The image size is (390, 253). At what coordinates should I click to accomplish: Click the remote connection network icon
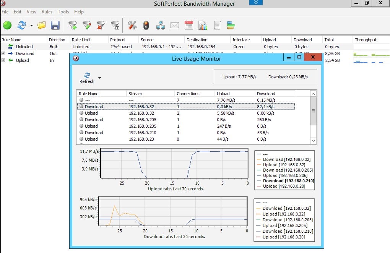(x=160, y=25)
